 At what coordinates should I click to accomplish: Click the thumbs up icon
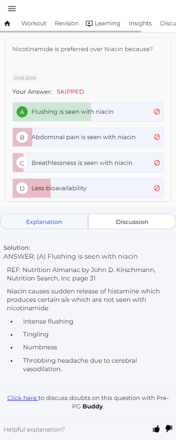[156, 429]
